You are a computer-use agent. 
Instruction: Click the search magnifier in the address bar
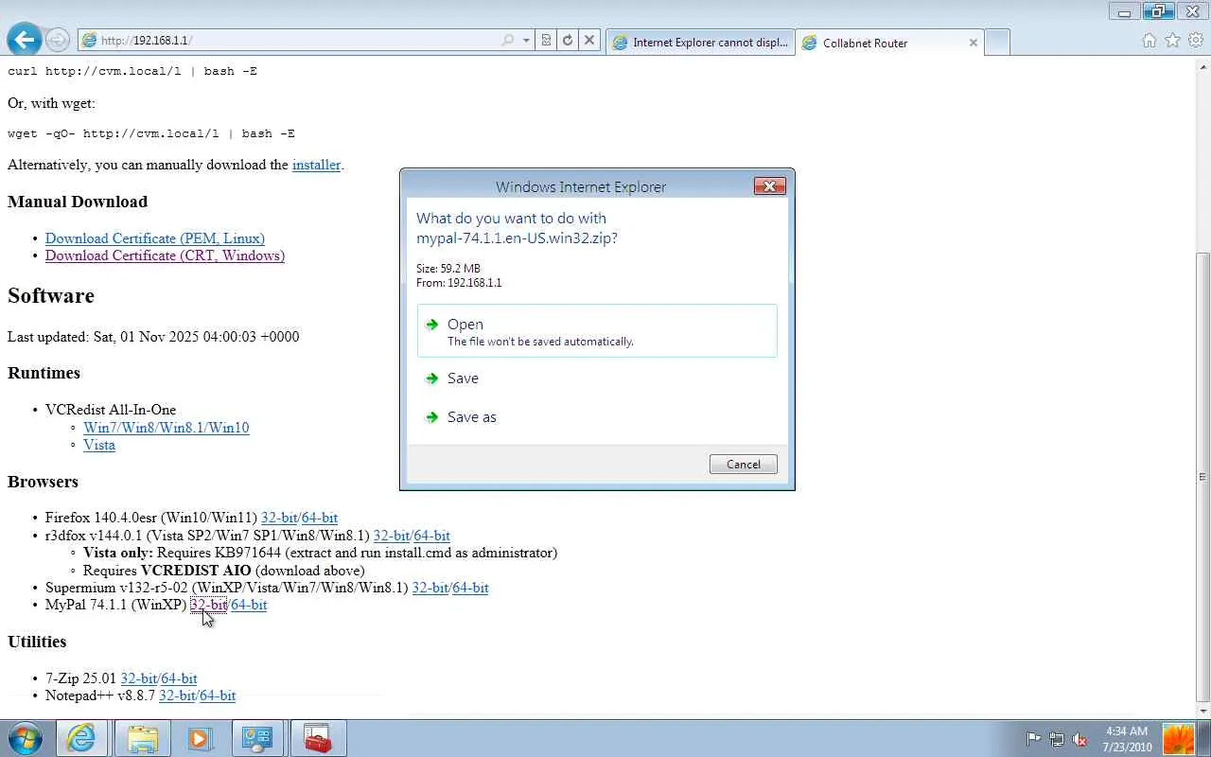click(508, 41)
